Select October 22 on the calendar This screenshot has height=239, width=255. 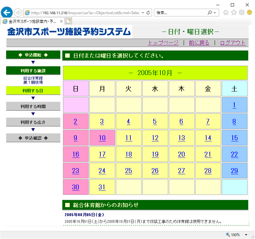(x=235, y=154)
